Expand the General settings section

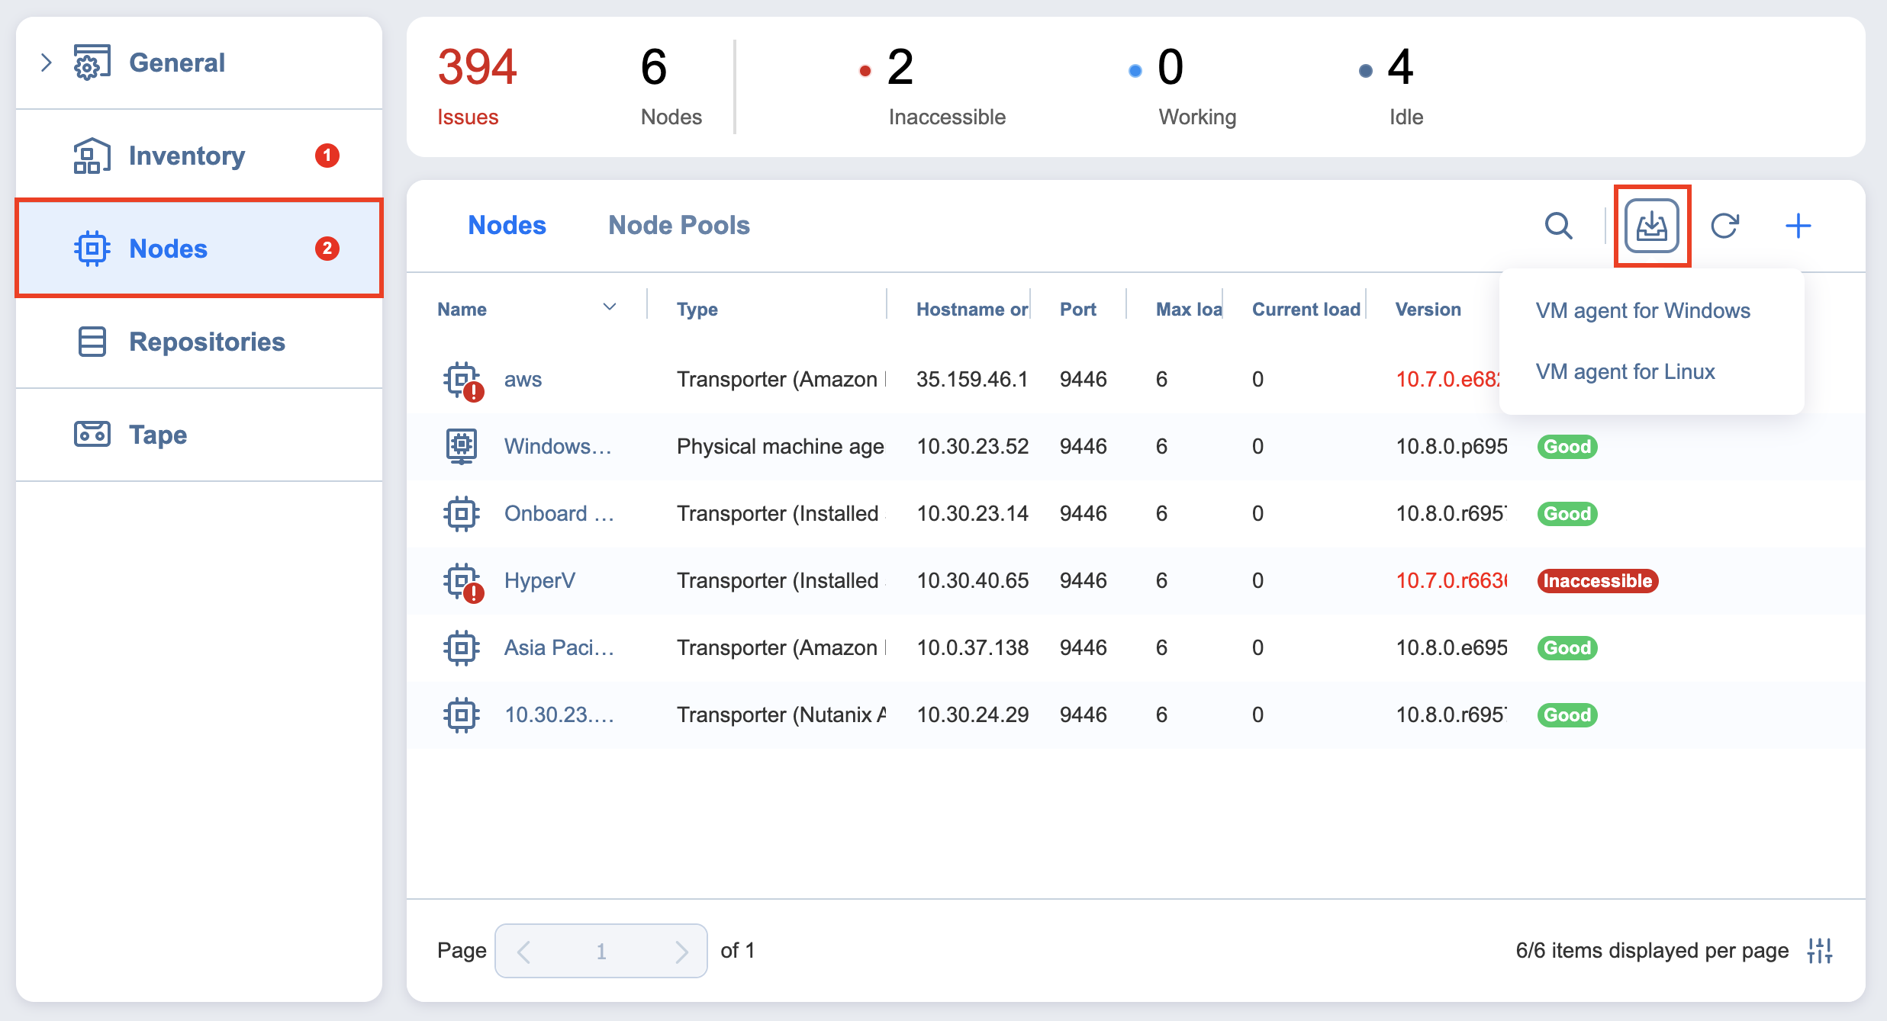47,63
